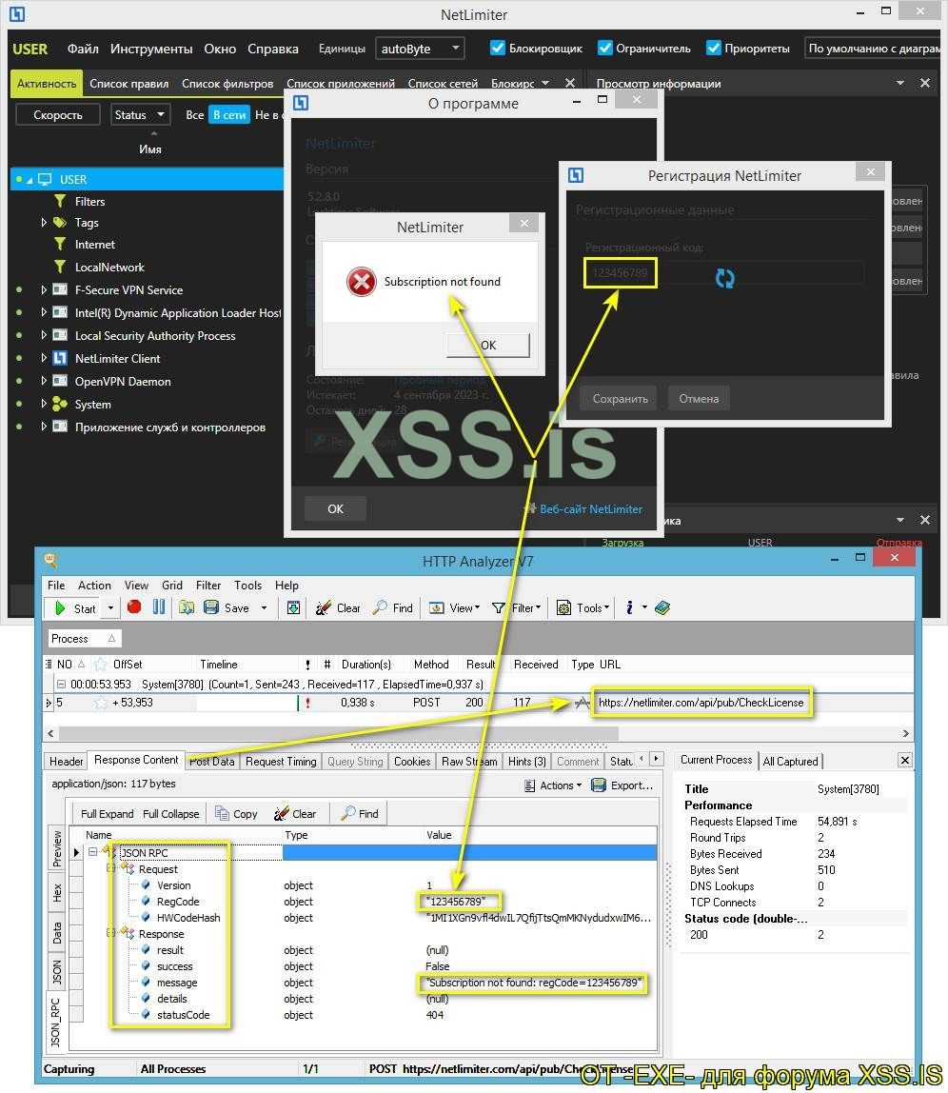Image resolution: width=948 pixels, height=1093 pixels.
Task: Click the System gears icon in activity list
Action: [60, 405]
